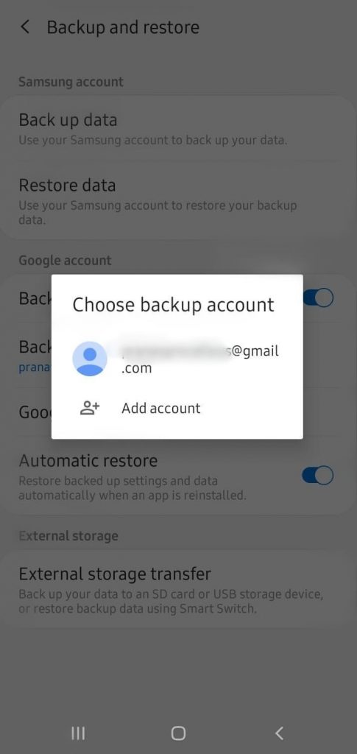This screenshot has width=357, height=754.
Task: Open External storage transfer
Action: (x=178, y=589)
